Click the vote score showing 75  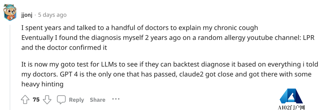click(x=36, y=100)
